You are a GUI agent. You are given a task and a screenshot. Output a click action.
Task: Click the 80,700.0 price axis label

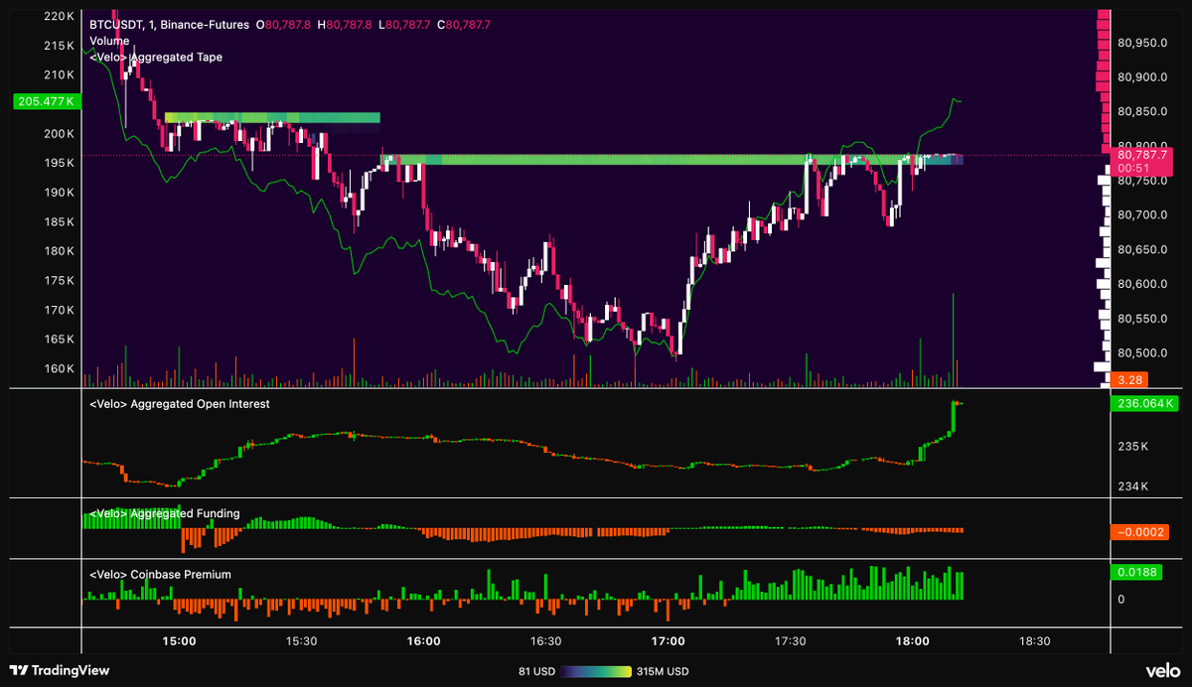[1142, 215]
